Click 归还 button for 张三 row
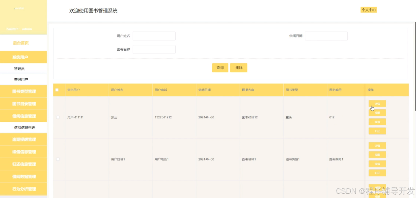The width and height of the screenshot is (416, 198). tap(377, 131)
